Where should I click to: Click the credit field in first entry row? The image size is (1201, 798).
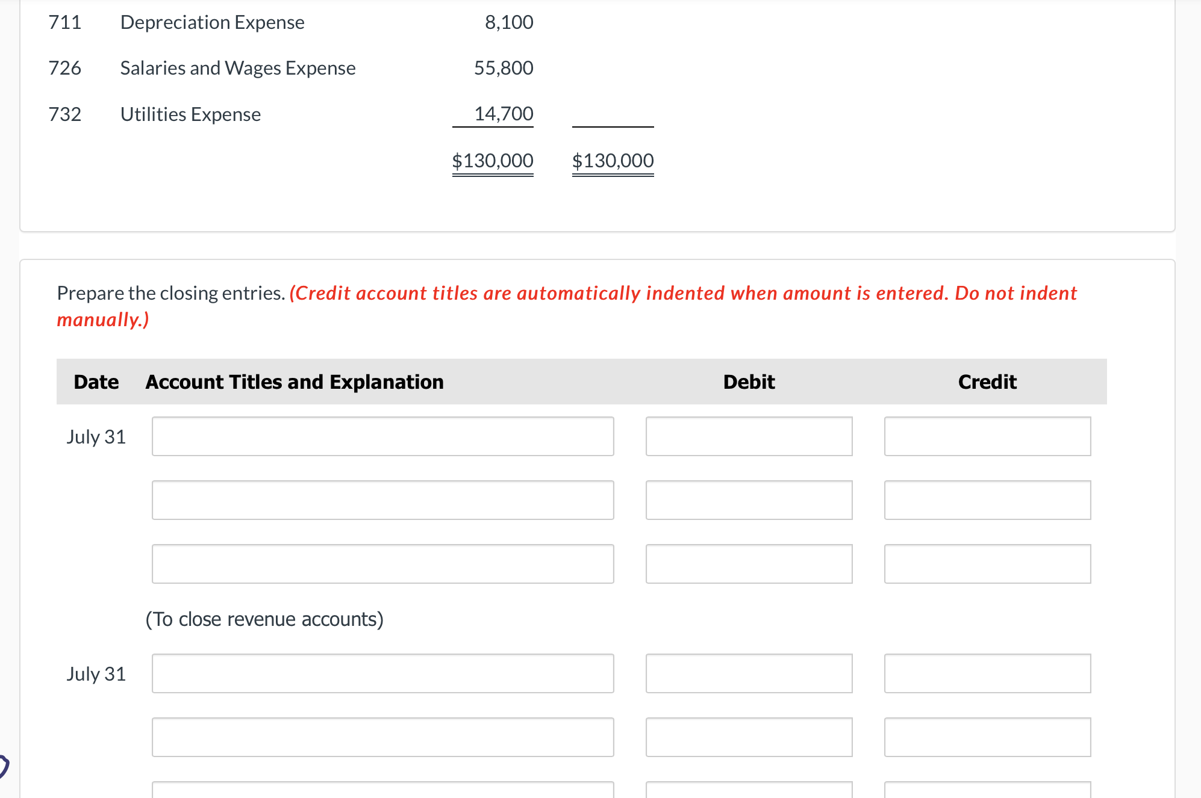pyautogui.click(x=987, y=436)
